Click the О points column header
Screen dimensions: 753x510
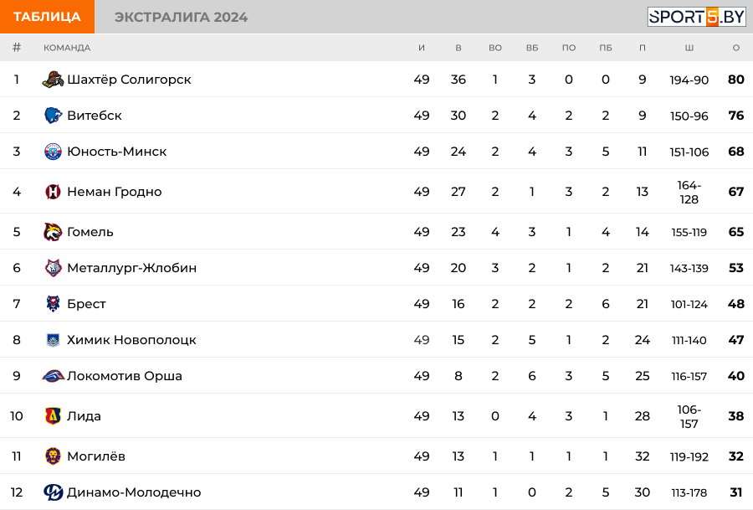click(736, 48)
